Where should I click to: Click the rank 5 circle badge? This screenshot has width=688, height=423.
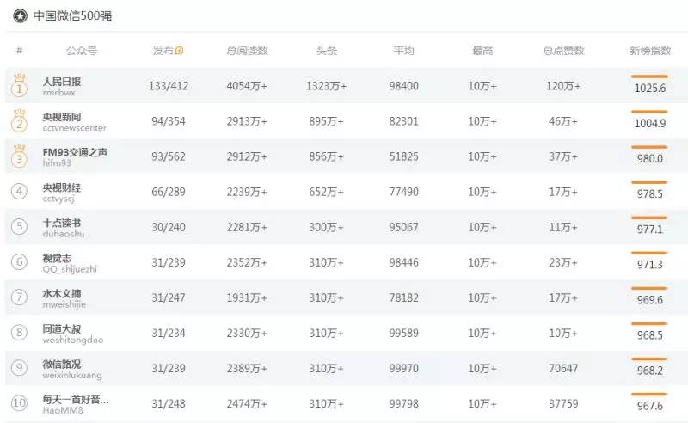(x=19, y=227)
